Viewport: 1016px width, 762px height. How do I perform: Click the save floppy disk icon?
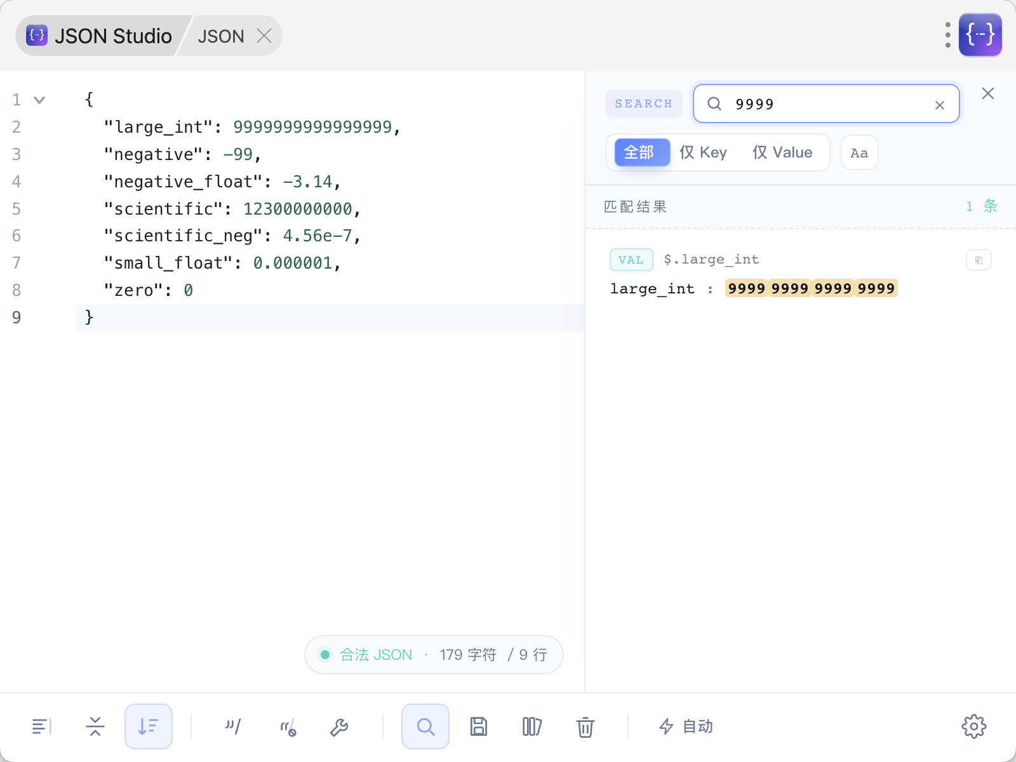pos(479,726)
